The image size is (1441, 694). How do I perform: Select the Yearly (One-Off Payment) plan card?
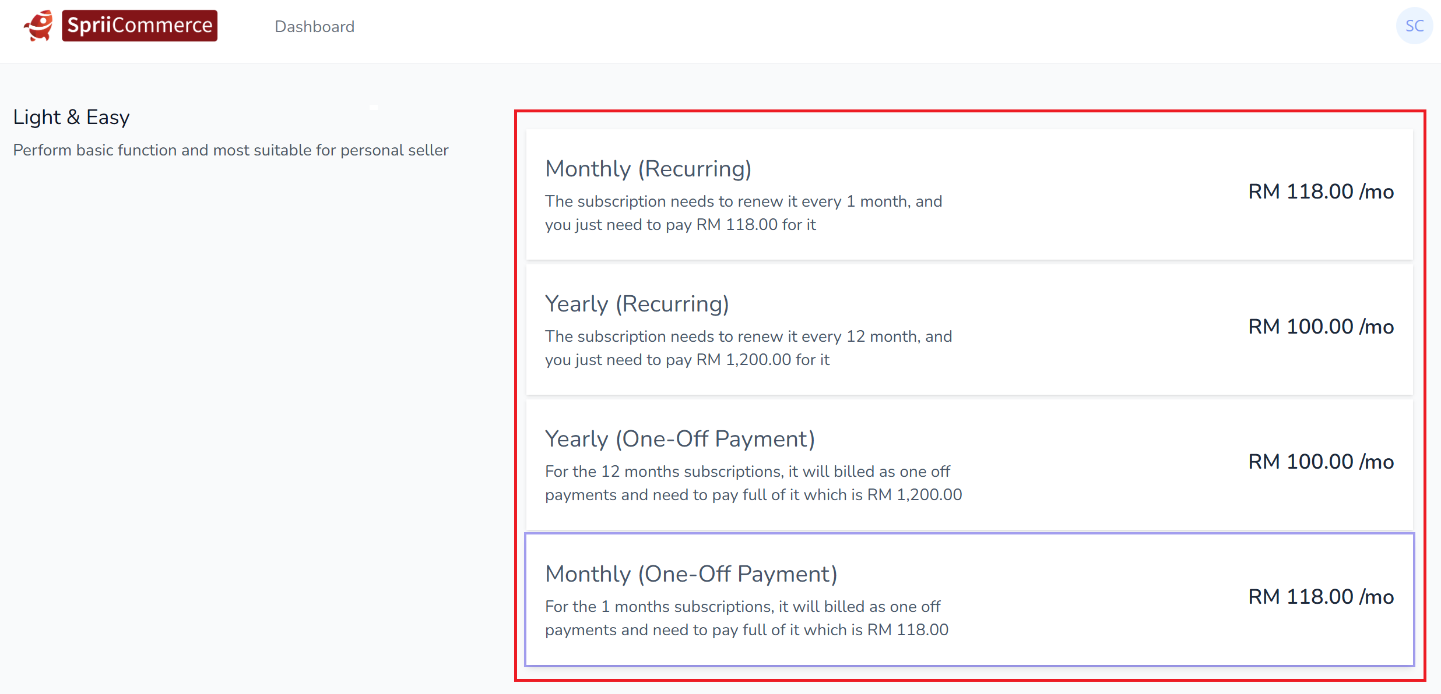pyautogui.click(x=969, y=465)
